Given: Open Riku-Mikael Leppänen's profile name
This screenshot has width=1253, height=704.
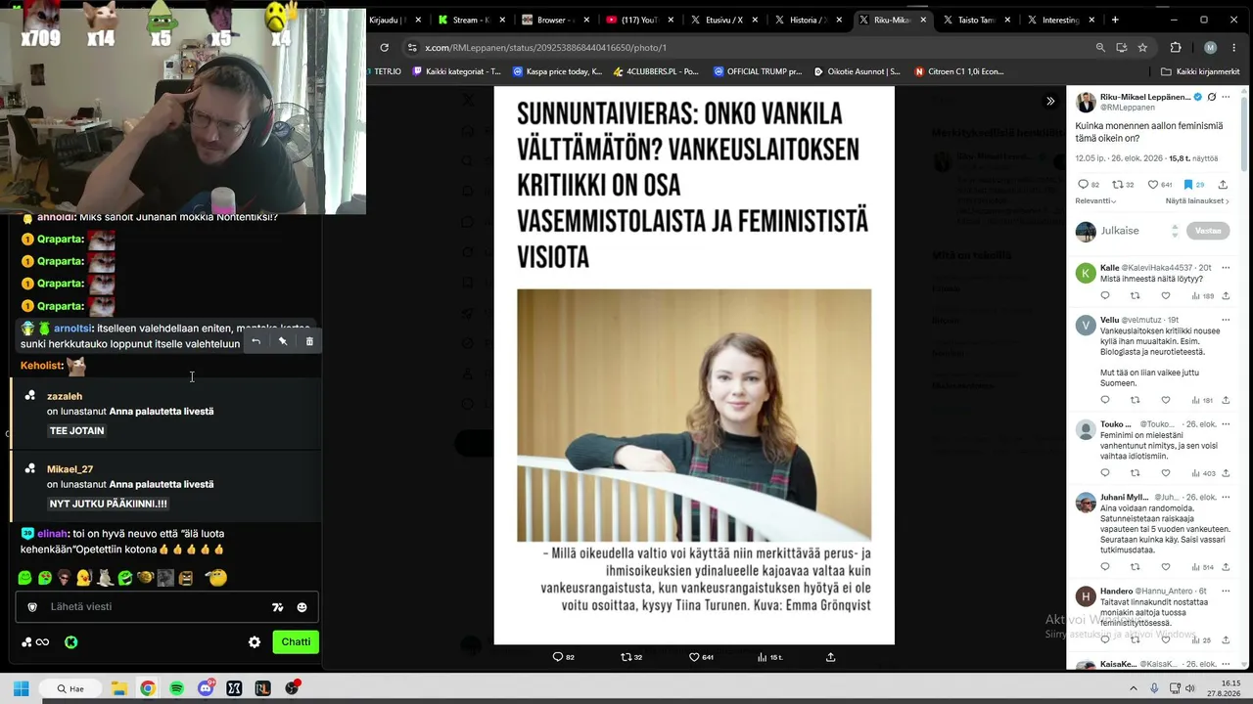Looking at the screenshot, I should click(1147, 98).
